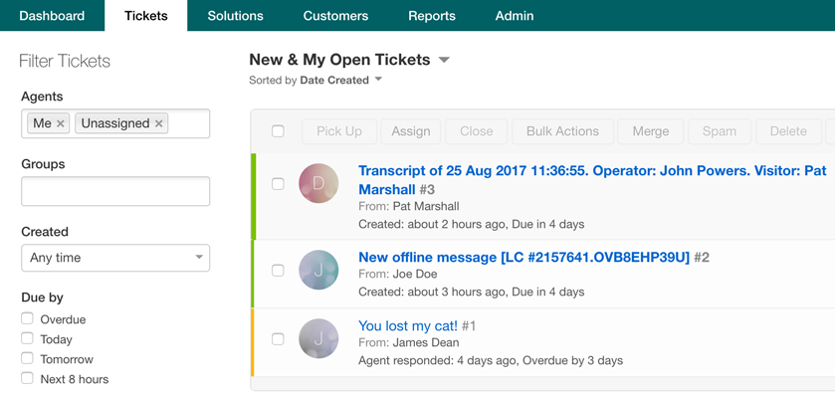The image size is (835, 400).
Task: Remove the Unassigned agent filter tag
Action: pyautogui.click(x=158, y=123)
